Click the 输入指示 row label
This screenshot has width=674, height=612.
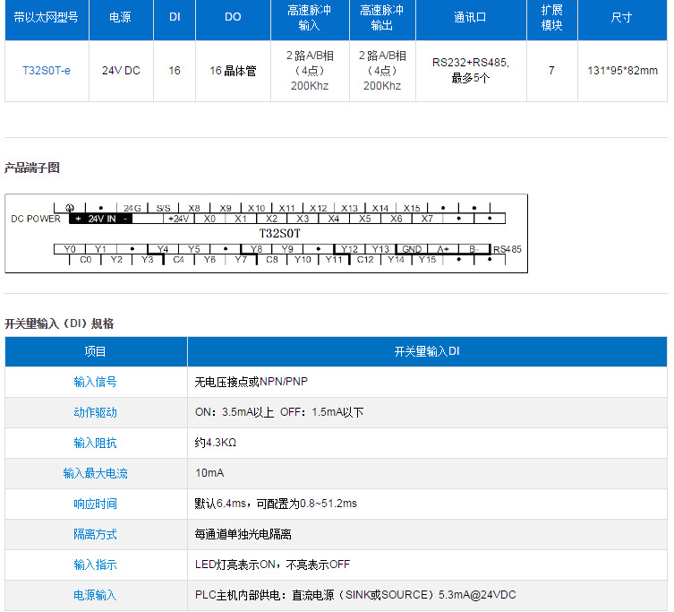click(x=95, y=565)
